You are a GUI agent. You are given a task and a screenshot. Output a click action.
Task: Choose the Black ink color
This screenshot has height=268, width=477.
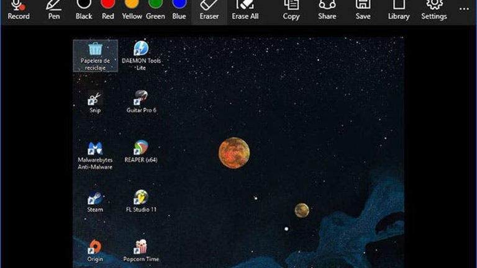[84, 11]
